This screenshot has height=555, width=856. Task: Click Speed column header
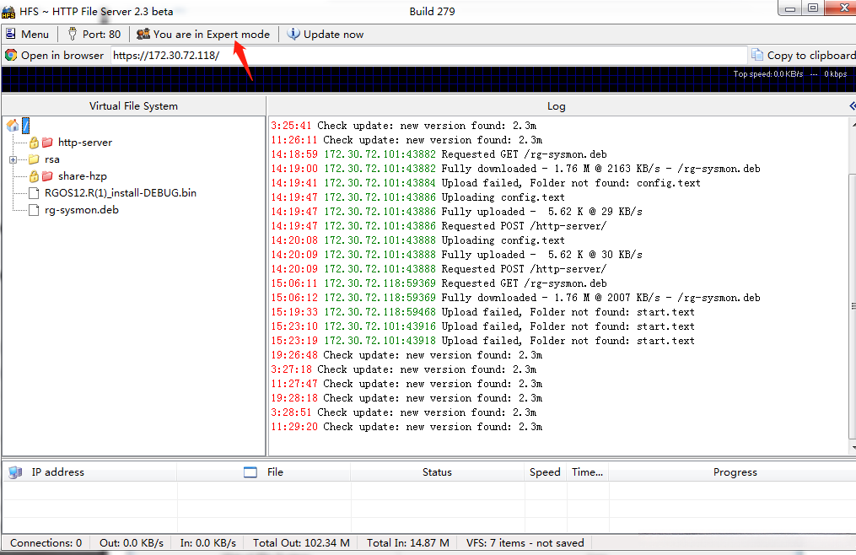pos(546,472)
